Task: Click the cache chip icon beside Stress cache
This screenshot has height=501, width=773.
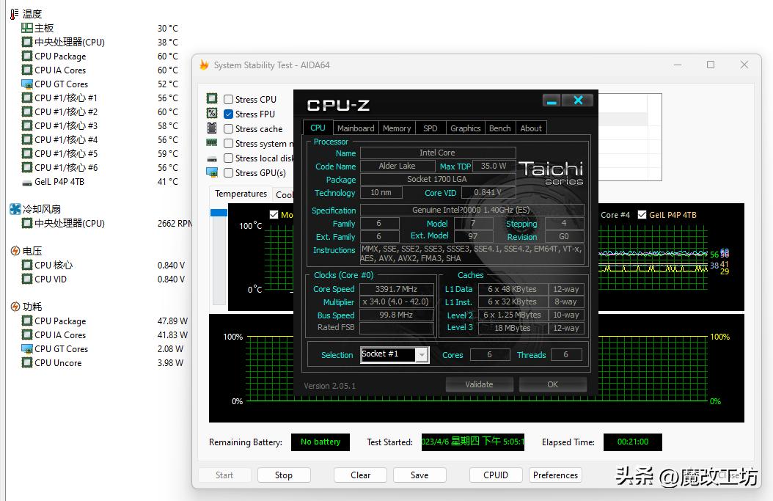Action: click(212, 128)
